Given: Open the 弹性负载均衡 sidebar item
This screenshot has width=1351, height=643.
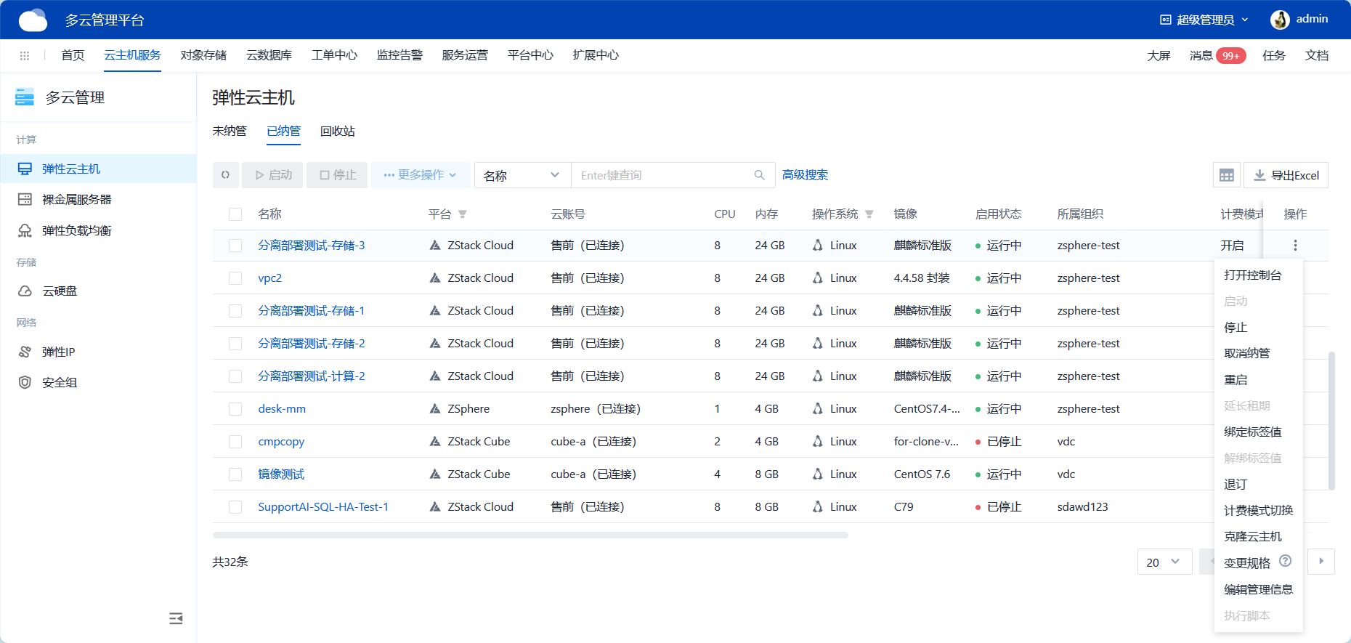Looking at the screenshot, I should point(98,230).
